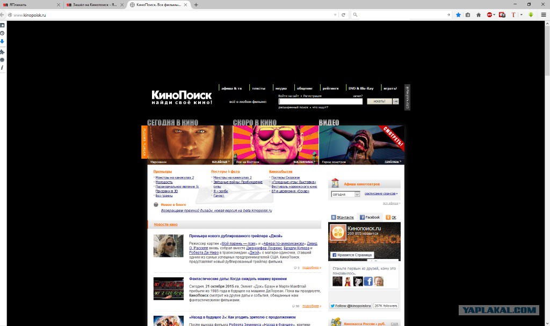Screen dimensions: 550x326
Task: Open the browser hamburger menu
Action: [544, 14]
